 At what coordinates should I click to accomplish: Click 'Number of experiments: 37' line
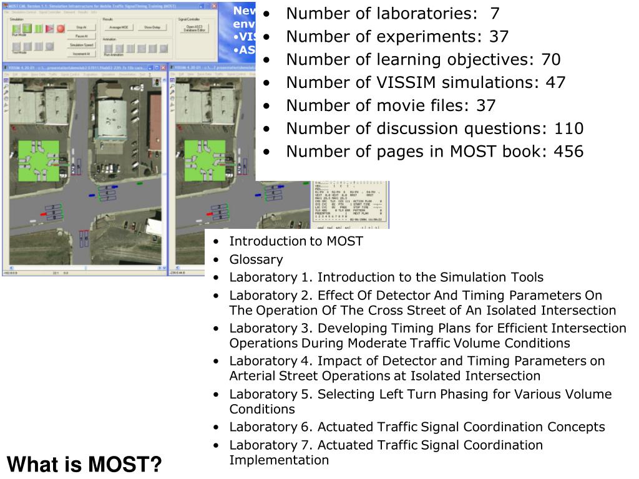[x=397, y=37]
